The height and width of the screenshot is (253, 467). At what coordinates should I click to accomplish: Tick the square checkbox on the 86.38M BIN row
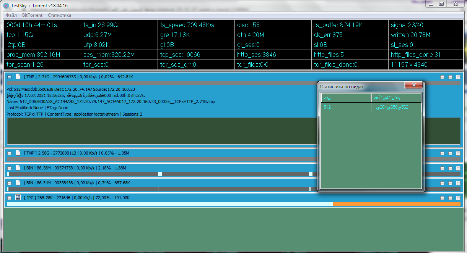pyautogui.click(x=458, y=168)
